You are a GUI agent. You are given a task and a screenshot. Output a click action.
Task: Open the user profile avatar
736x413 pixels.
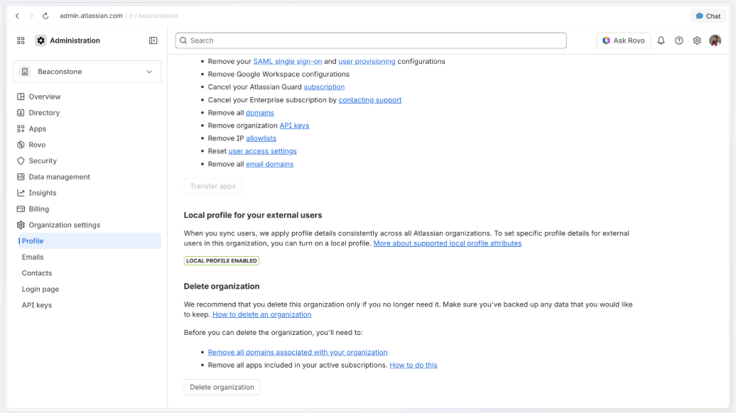coord(715,40)
